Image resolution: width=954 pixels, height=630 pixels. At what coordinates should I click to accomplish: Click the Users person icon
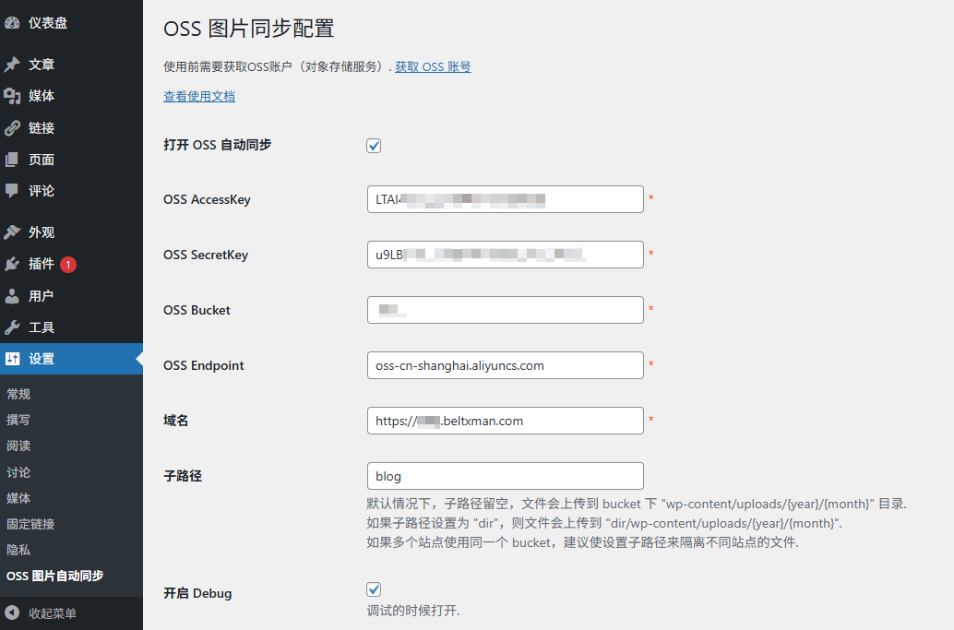point(12,296)
